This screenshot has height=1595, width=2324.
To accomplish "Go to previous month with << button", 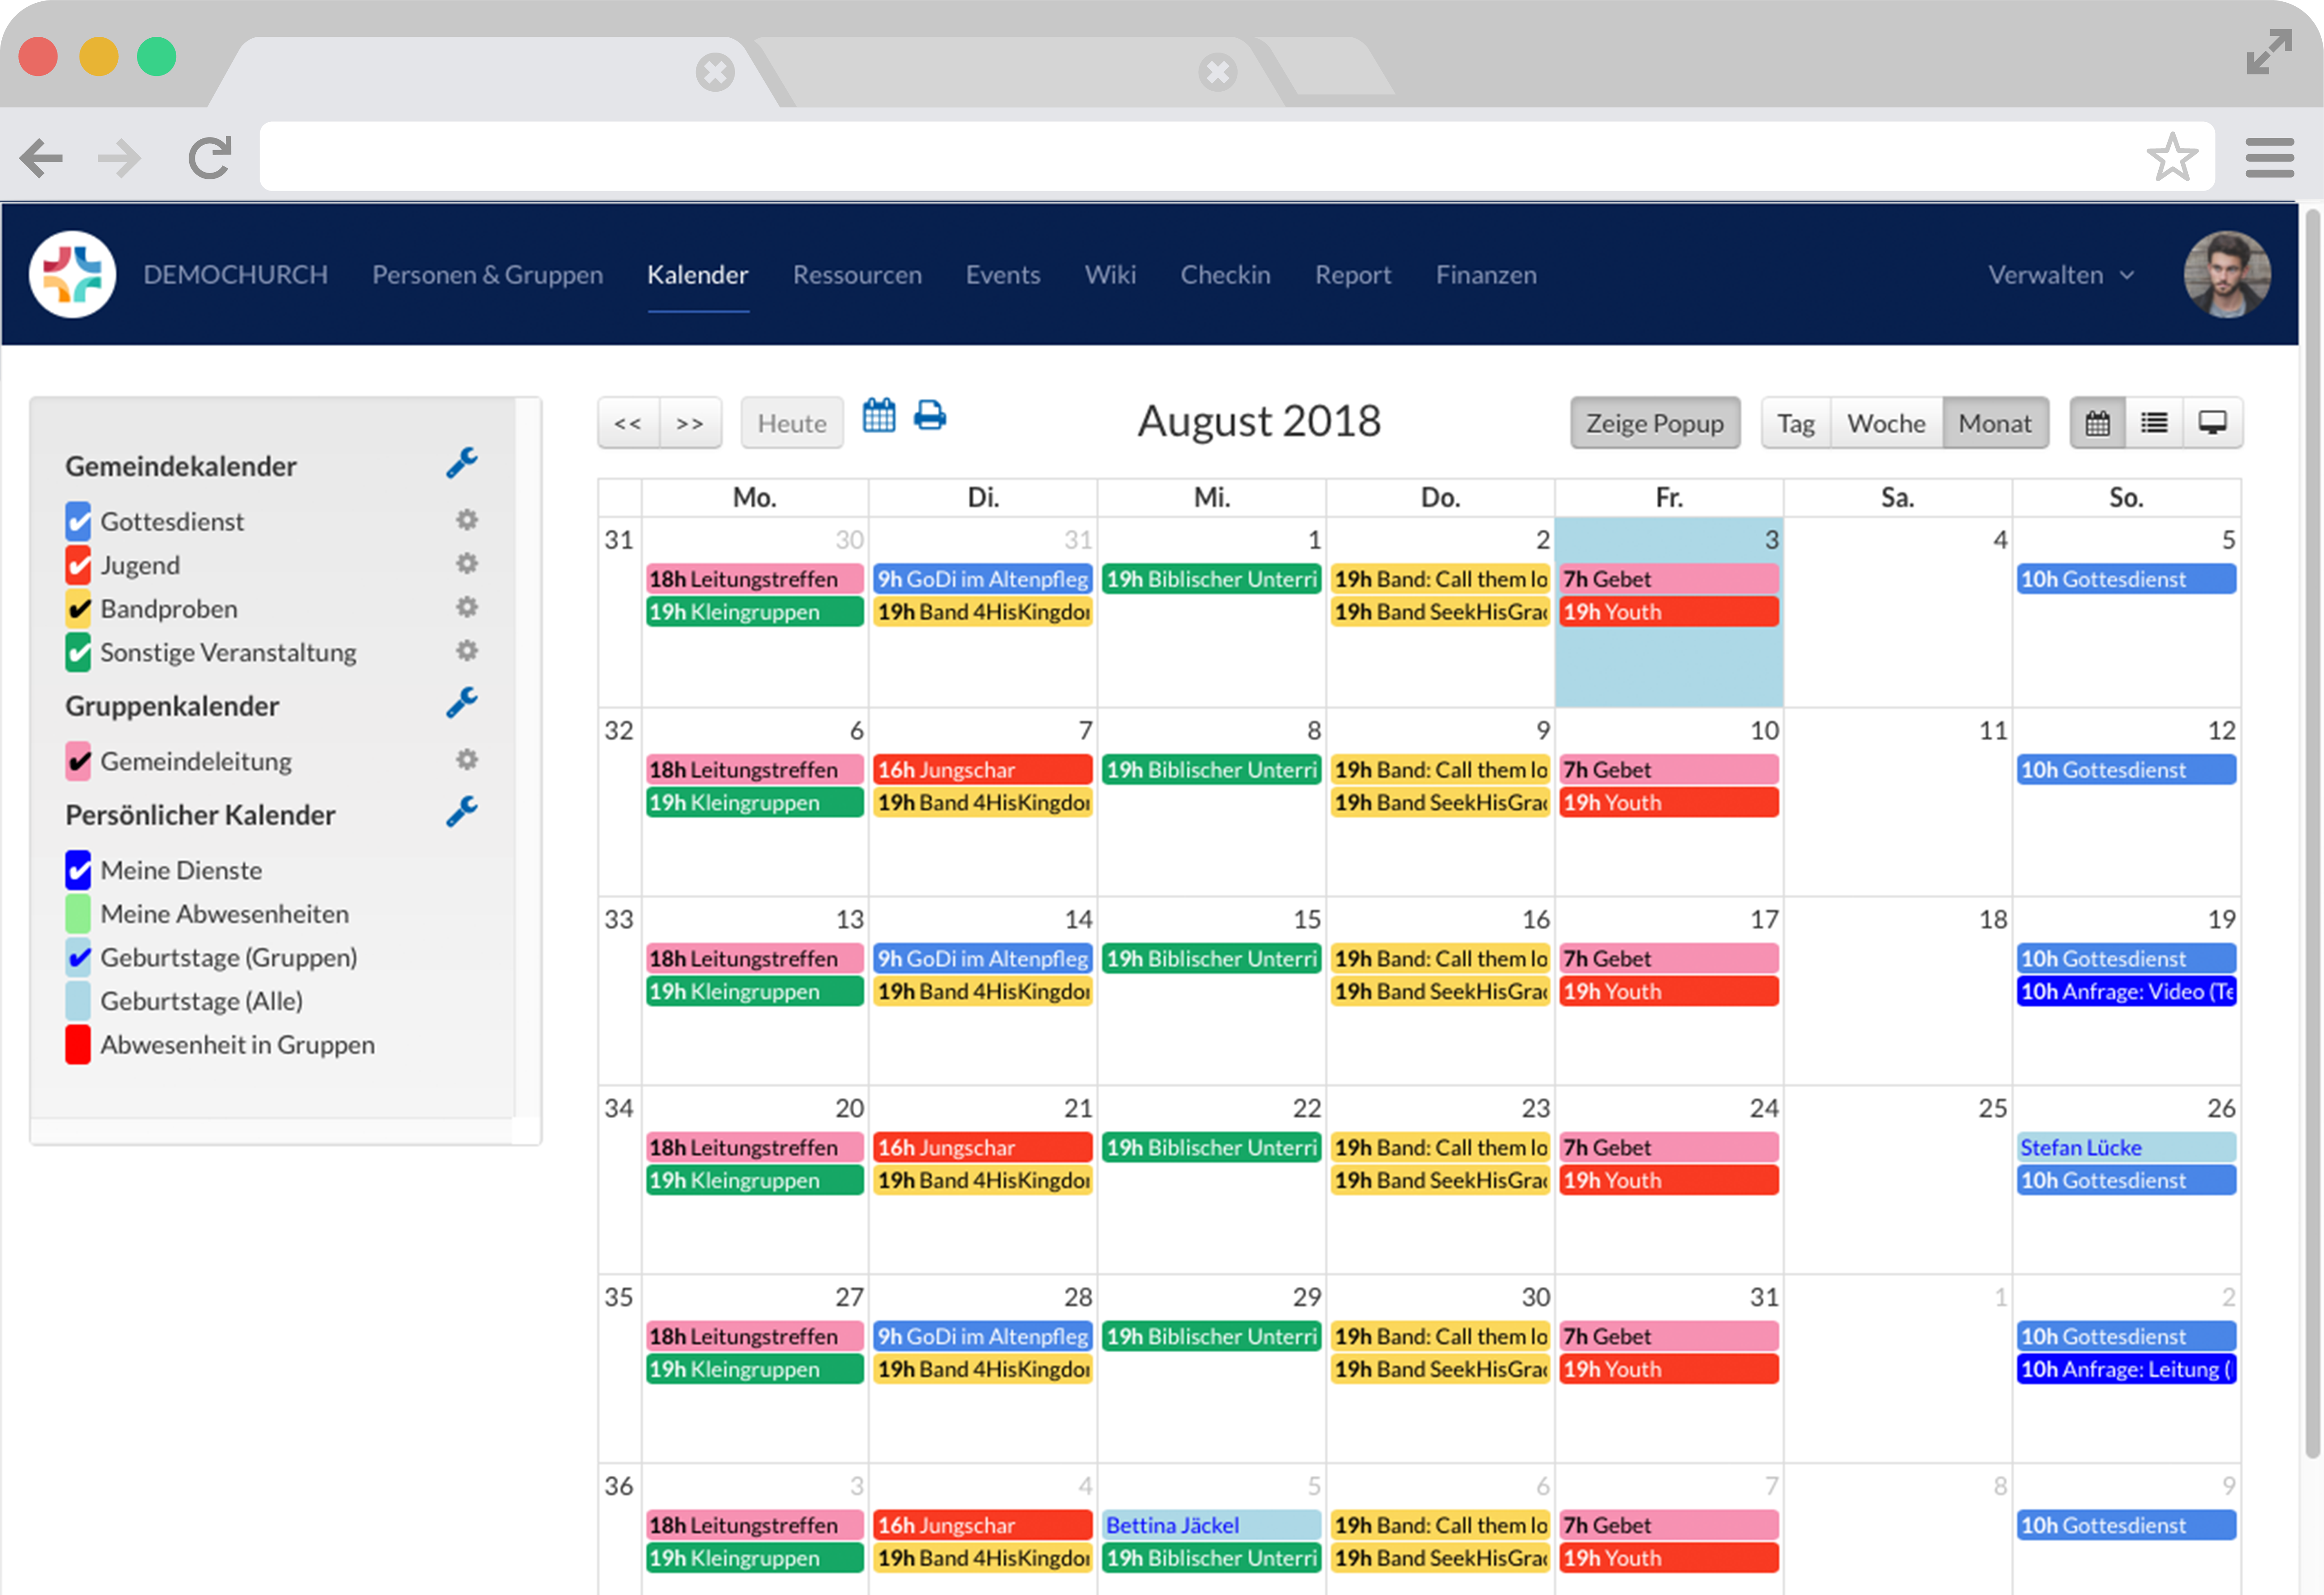I will pyautogui.click(x=628, y=423).
